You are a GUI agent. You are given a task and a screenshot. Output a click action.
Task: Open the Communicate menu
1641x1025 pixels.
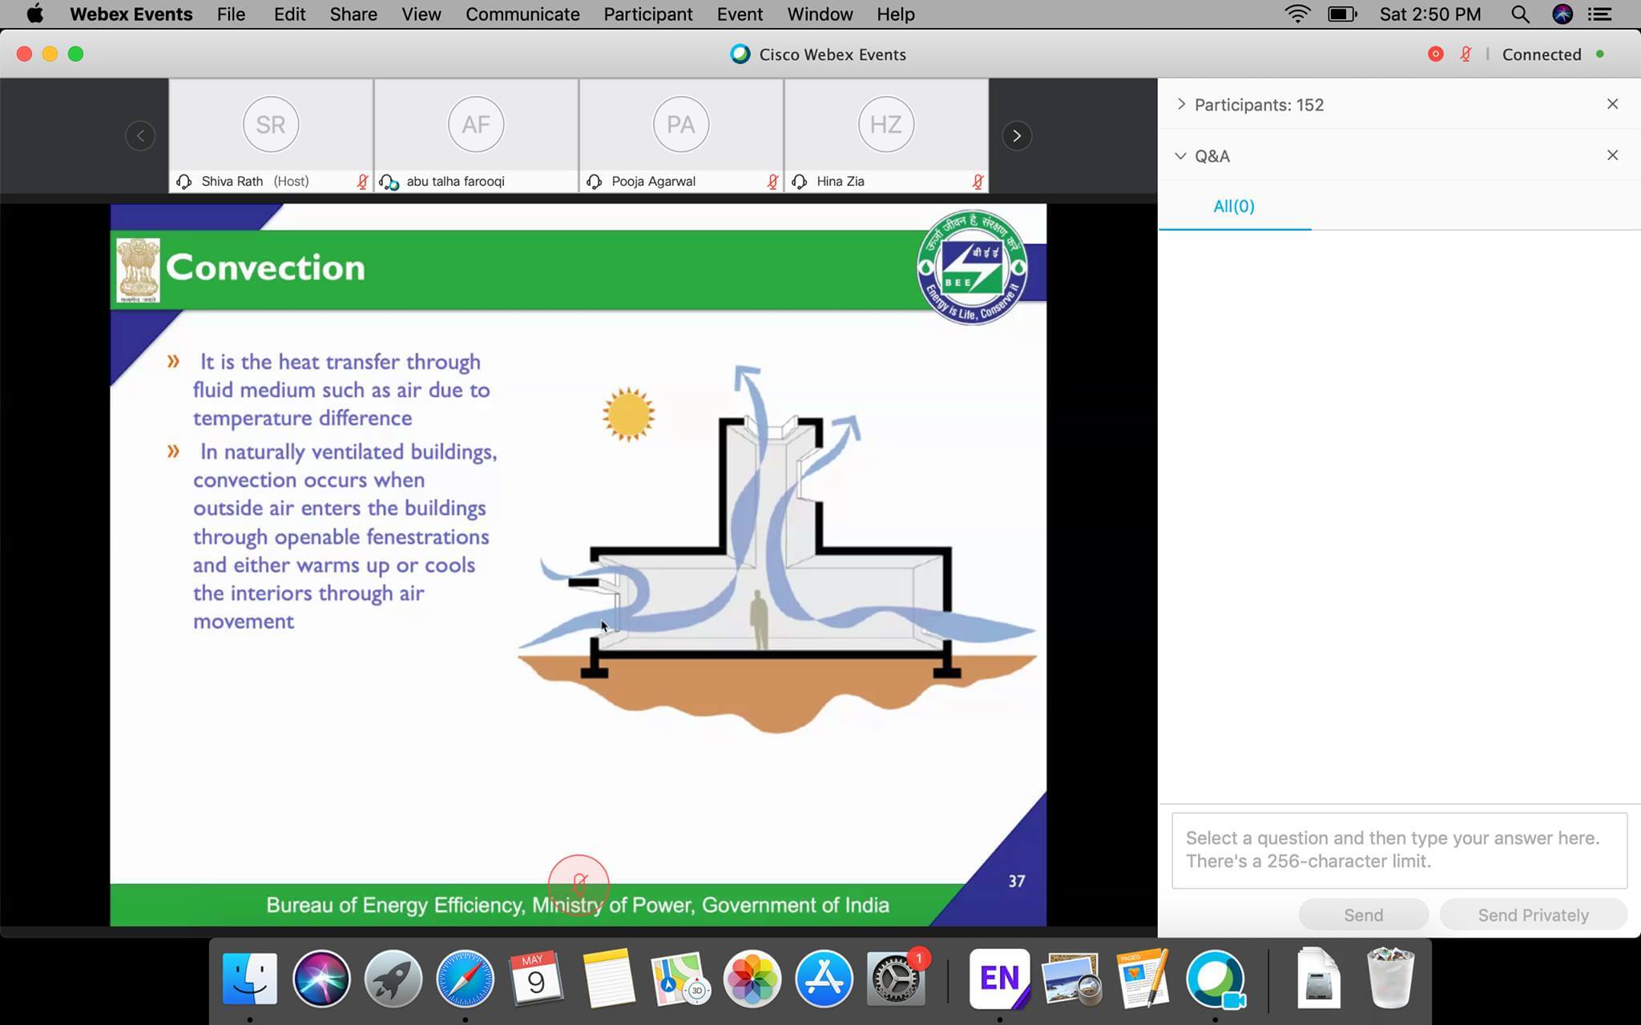click(522, 14)
